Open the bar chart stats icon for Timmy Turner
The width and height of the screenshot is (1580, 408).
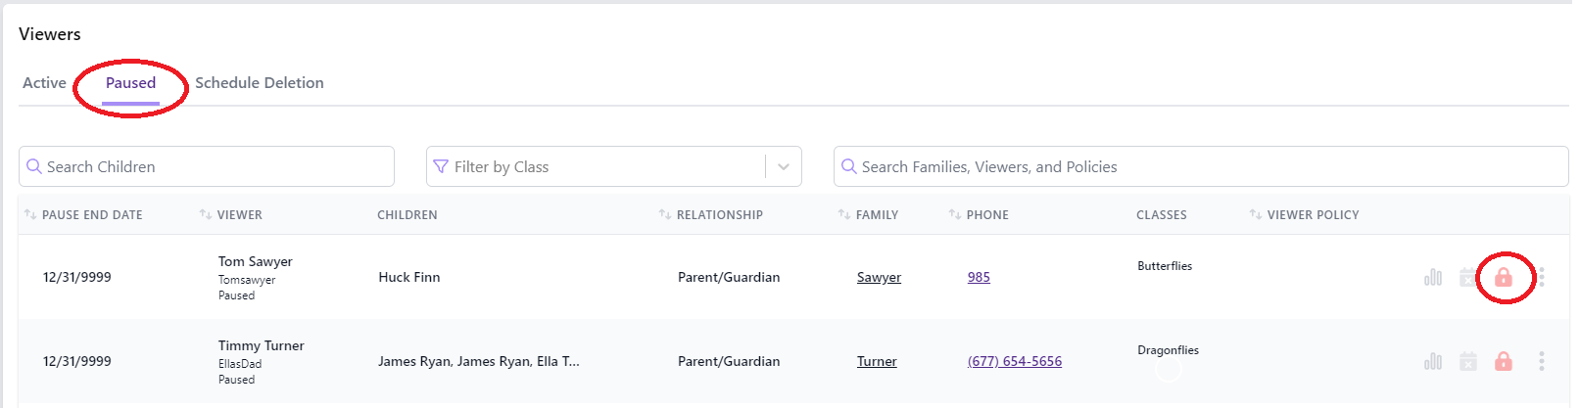(x=1433, y=361)
